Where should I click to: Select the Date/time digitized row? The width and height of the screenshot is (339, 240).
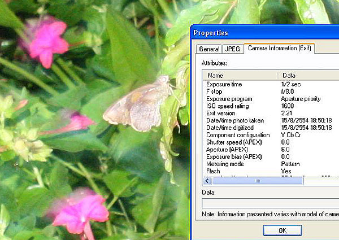271,128
